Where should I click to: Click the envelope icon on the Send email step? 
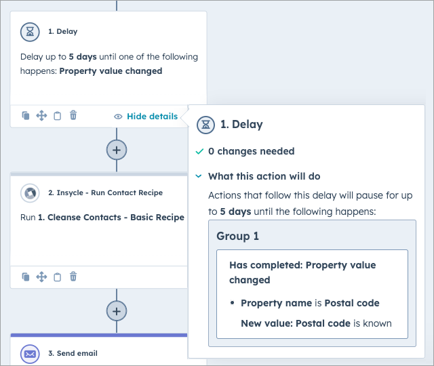[30, 354]
